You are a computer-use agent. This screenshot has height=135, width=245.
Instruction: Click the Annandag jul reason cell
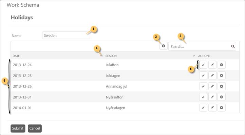pos(116,86)
